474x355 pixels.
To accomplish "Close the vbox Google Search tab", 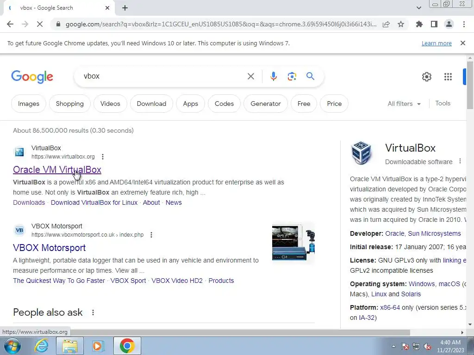I will pos(107,8).
